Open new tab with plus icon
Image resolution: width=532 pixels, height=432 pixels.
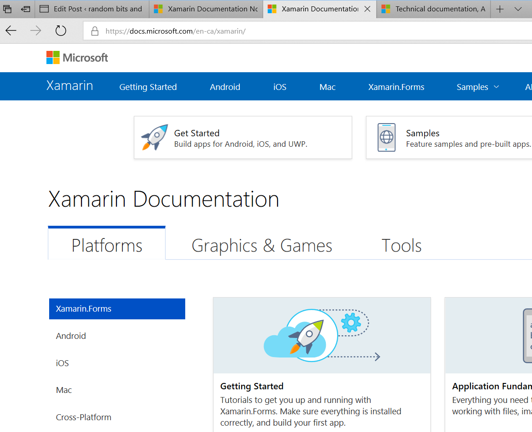(500, 9)
